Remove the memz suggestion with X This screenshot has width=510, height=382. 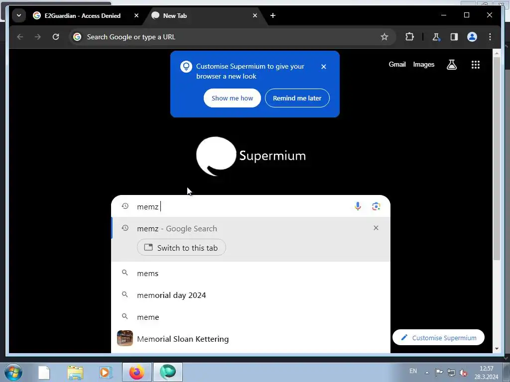coord(376,228)
